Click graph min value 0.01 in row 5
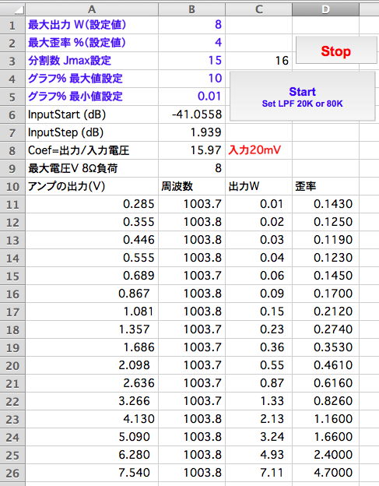Image resolution: width=379 pixels, height=486 pixels. pos(191,97)
